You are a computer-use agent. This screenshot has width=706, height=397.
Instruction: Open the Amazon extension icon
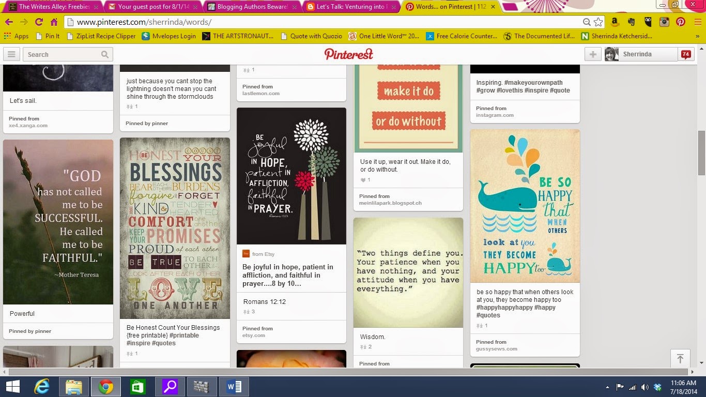point(615,22)
